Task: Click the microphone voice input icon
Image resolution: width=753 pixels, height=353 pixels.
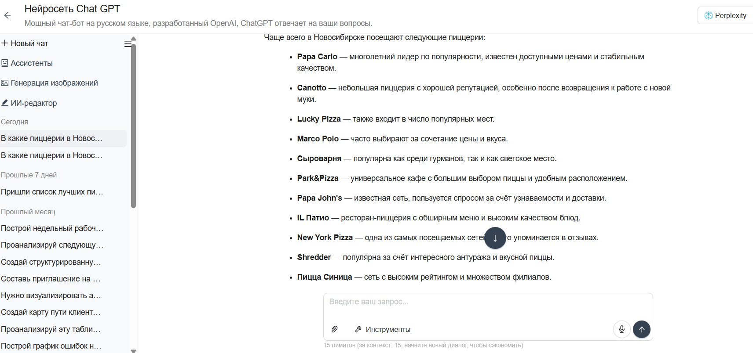Action: click(x=621, y=329)
